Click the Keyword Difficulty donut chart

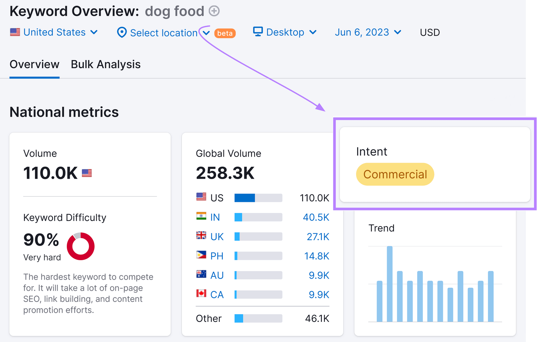81,247
